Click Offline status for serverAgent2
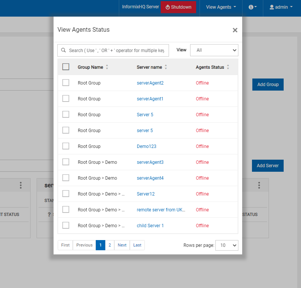This screenshot has width=301, height=288. (x=202, y=83)
